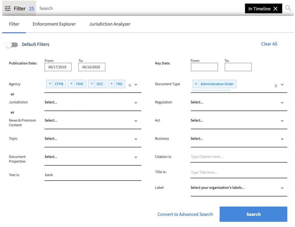Open the Jurisdiction dropdown

click(93, 102)
